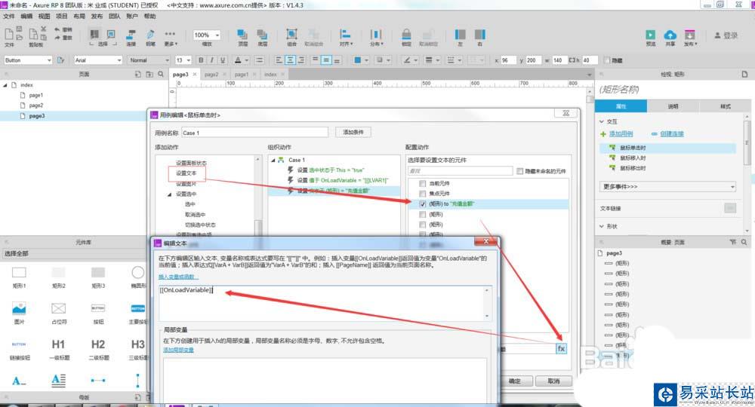Select the Pen tool icon
The image size is (755, 407).
[150, 35]
